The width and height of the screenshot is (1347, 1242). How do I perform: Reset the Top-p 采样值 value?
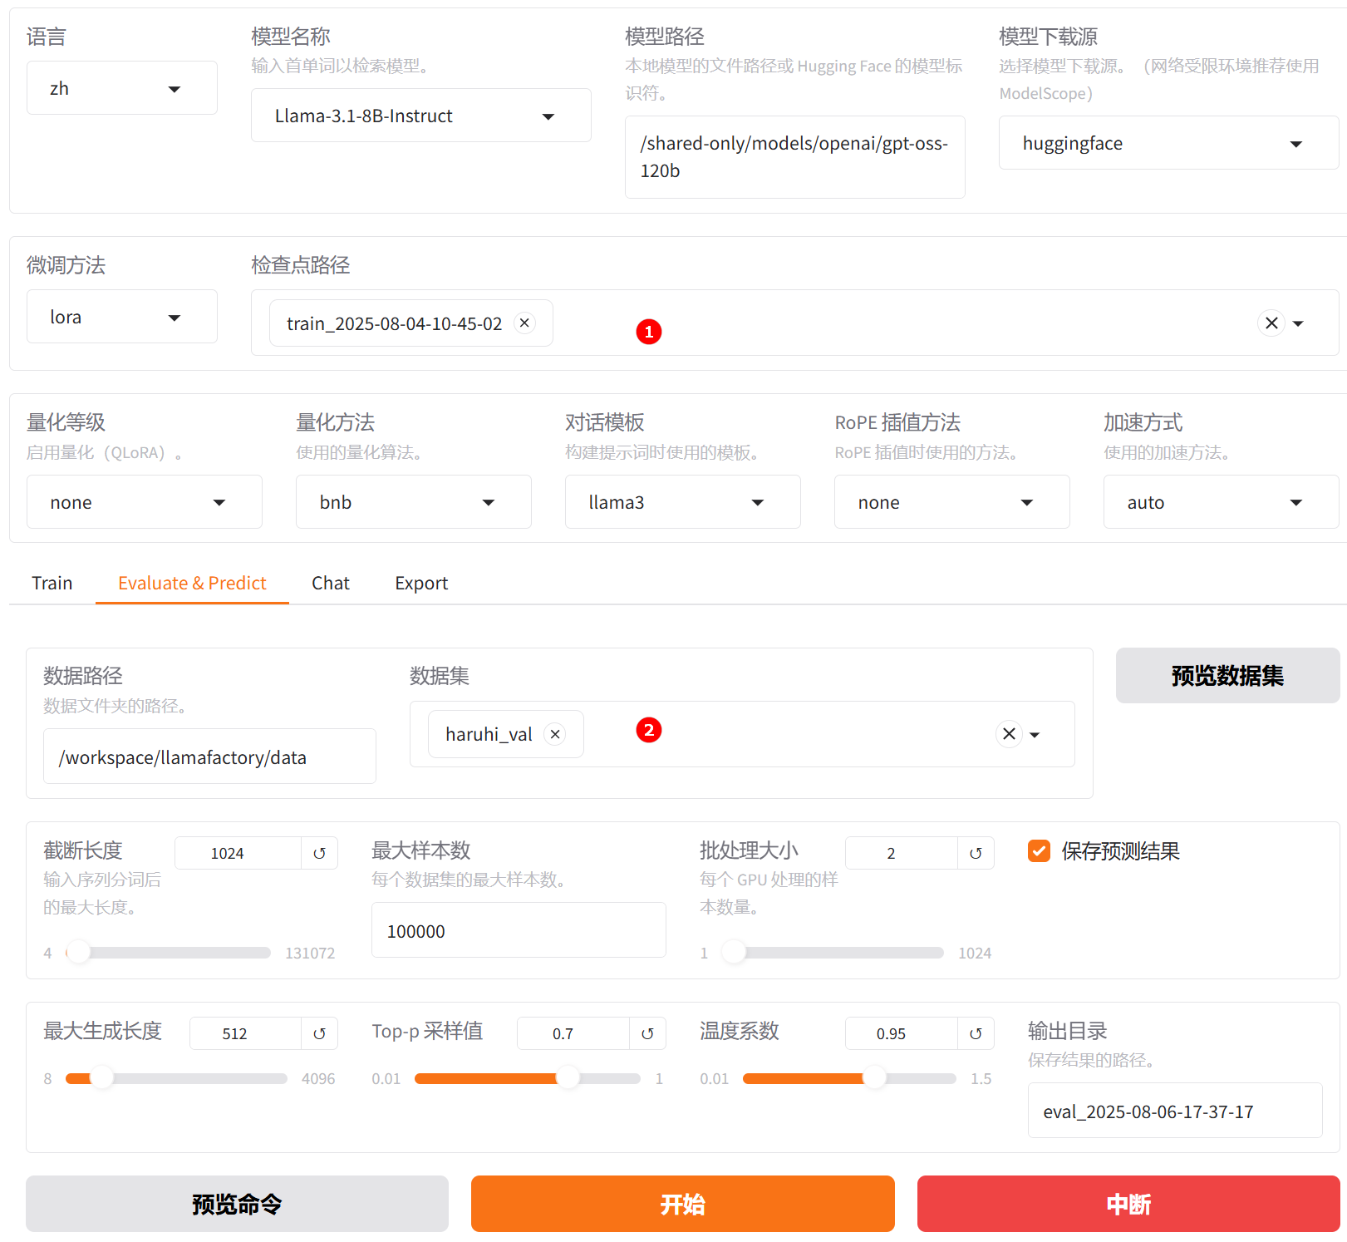[647, 1033]
